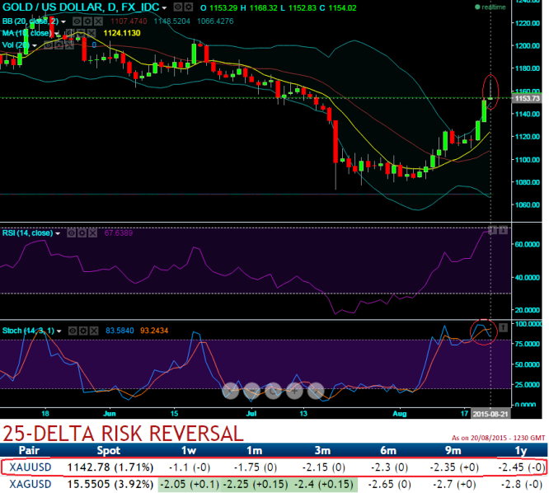Click the 2015-08-21 date label on time axis
This screenshot has height=493, width=549.
click(x=490, y=414)
